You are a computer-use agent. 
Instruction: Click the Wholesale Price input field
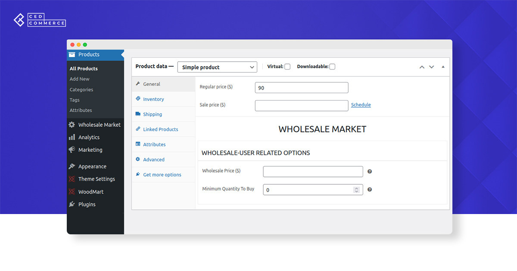(x=313, y=171)
